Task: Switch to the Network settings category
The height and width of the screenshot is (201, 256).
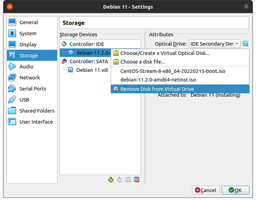Action: coord(29,78)
